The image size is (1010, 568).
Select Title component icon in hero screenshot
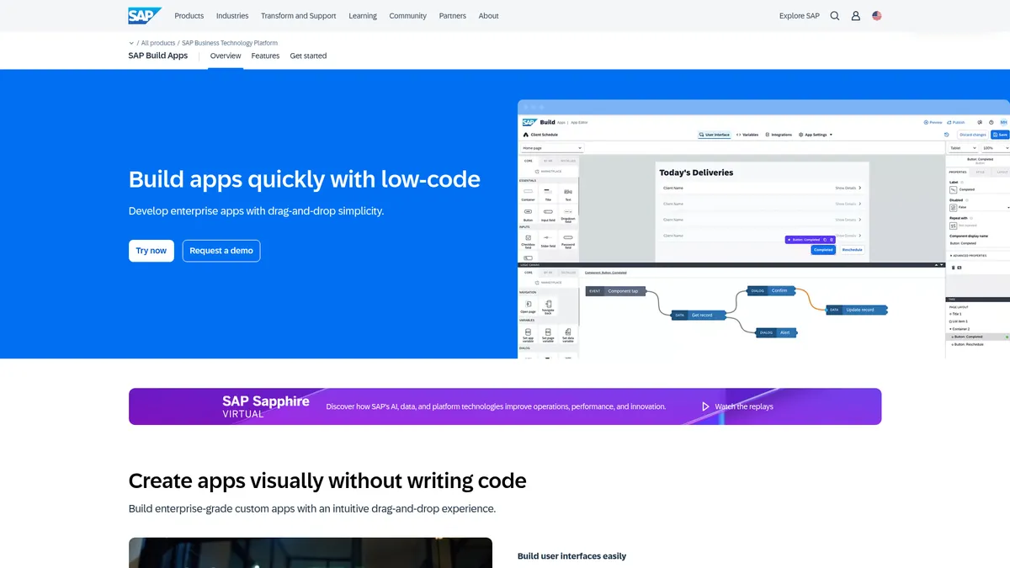coord(548,191)
